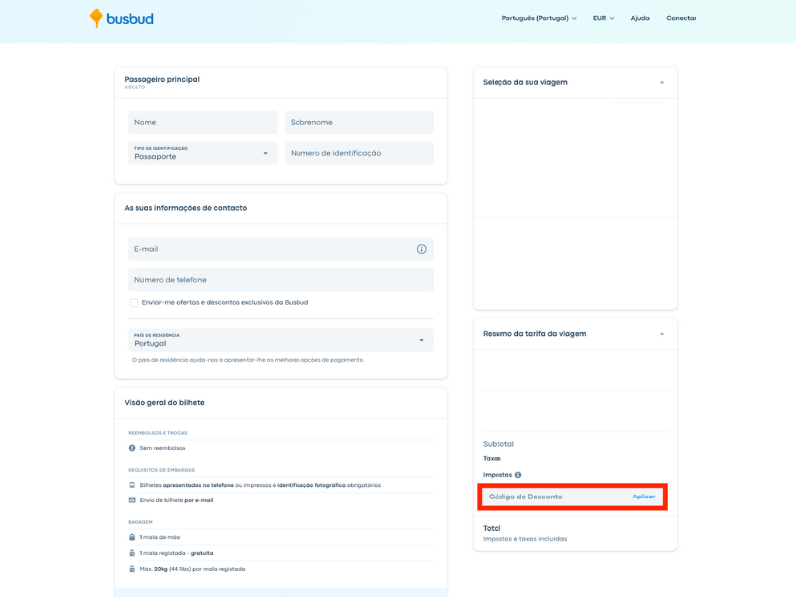Collapse the Seleção da sua viagem panel
Screen dimensions: 796x597
point(661,82)
